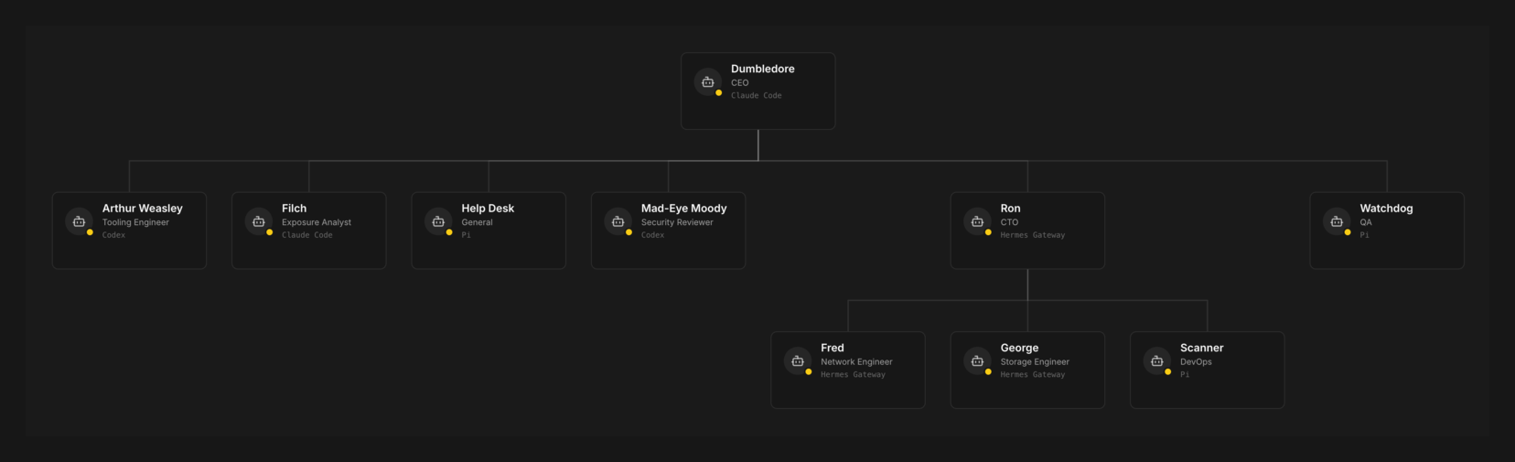
Task: Click Fred's robot avatar icon
Action: pyautogui.click(x=798, y=360)
